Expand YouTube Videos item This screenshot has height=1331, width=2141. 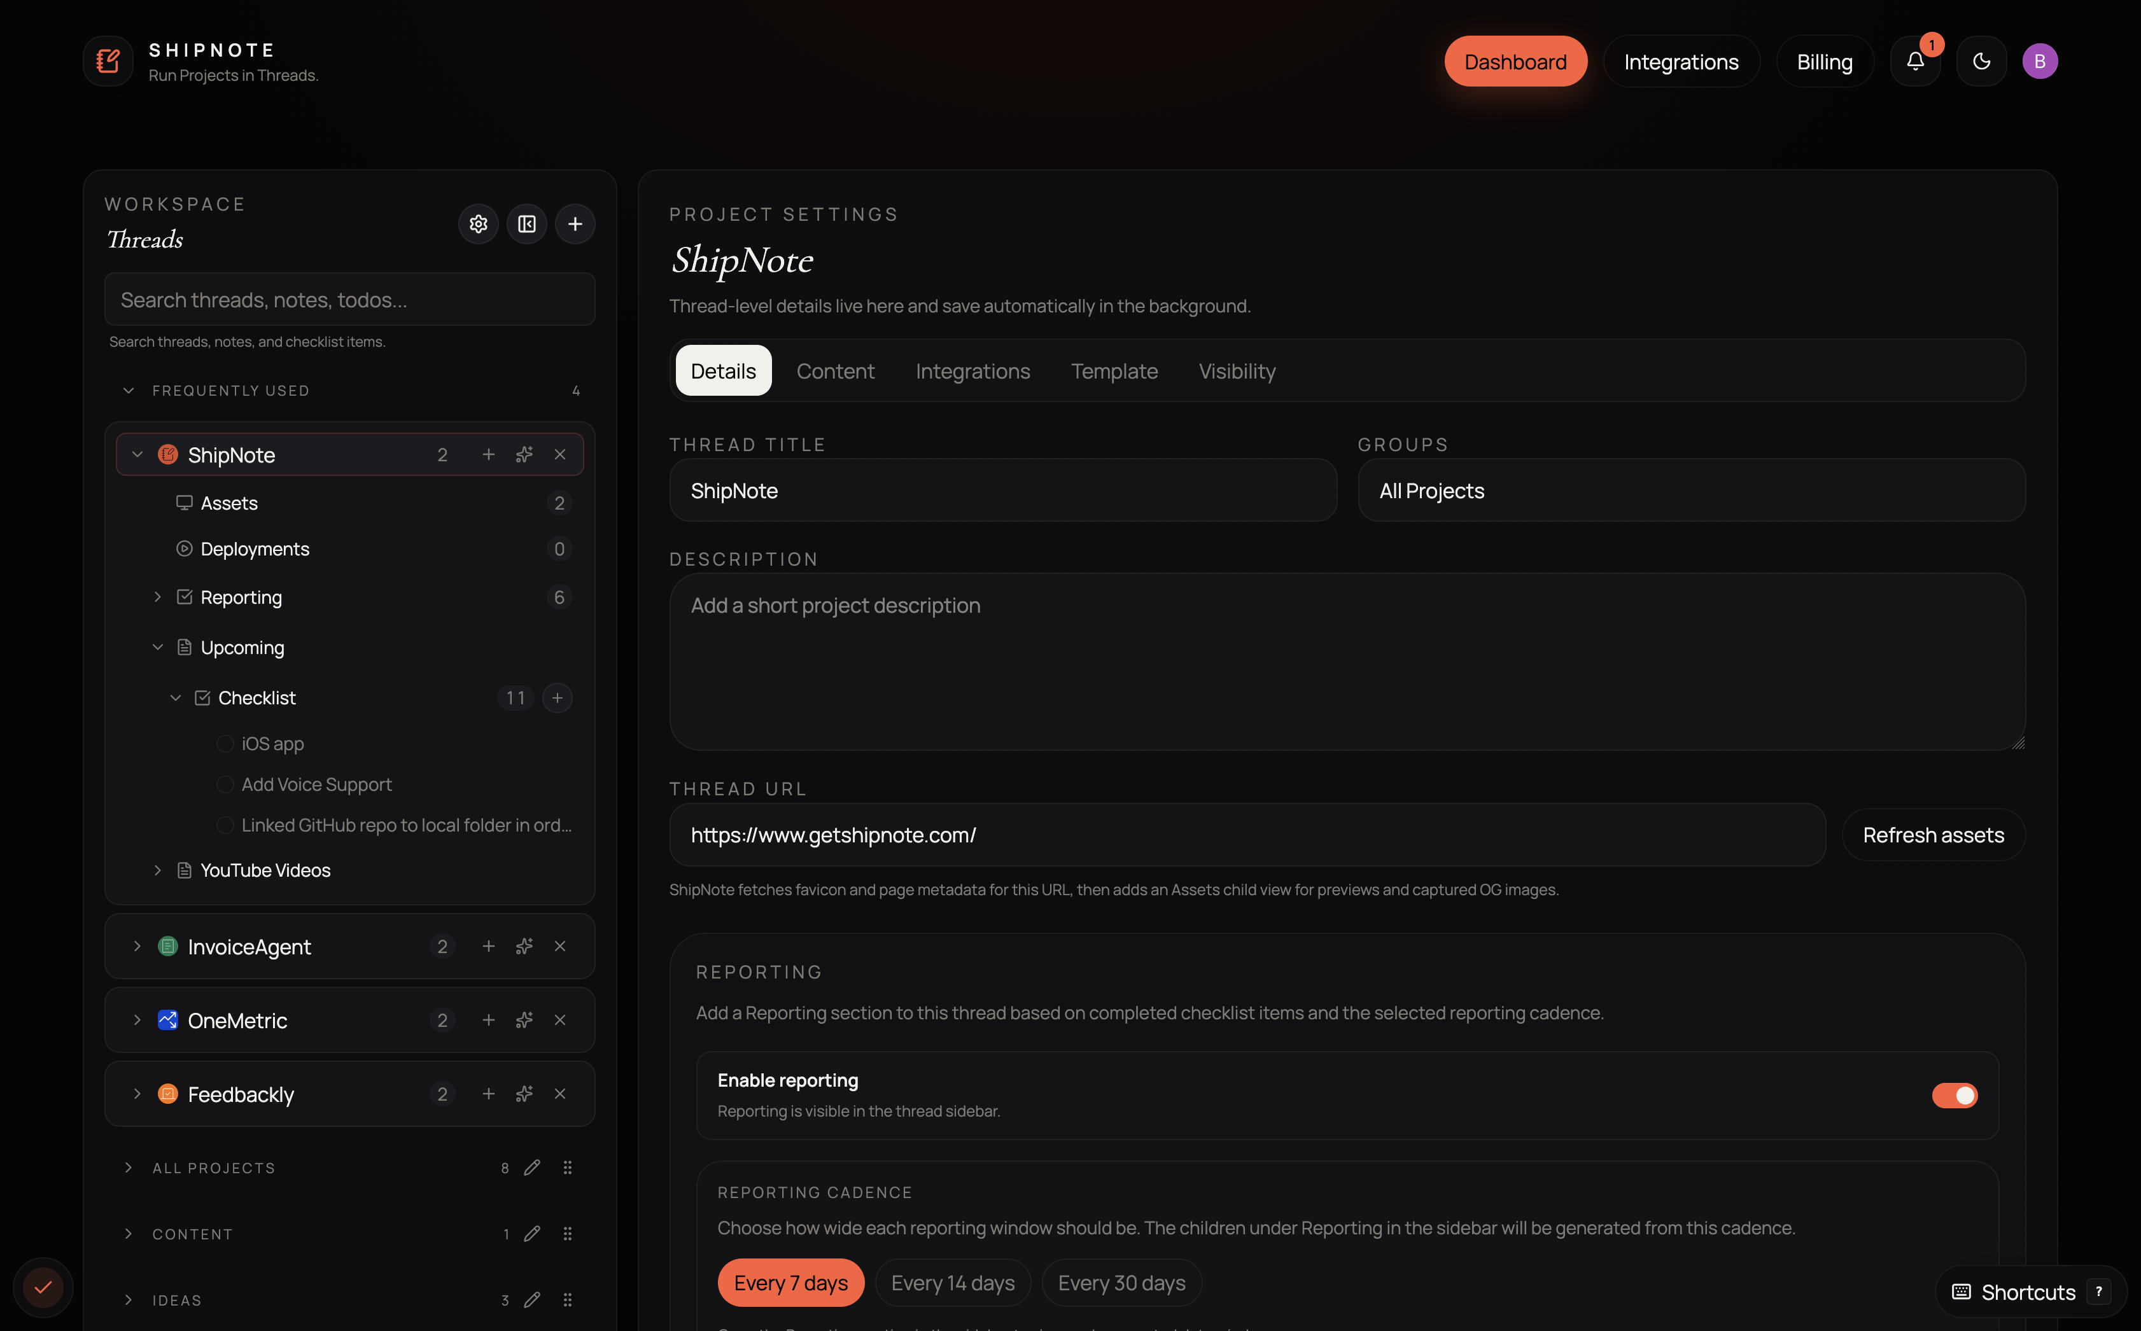tap(158, 870)
